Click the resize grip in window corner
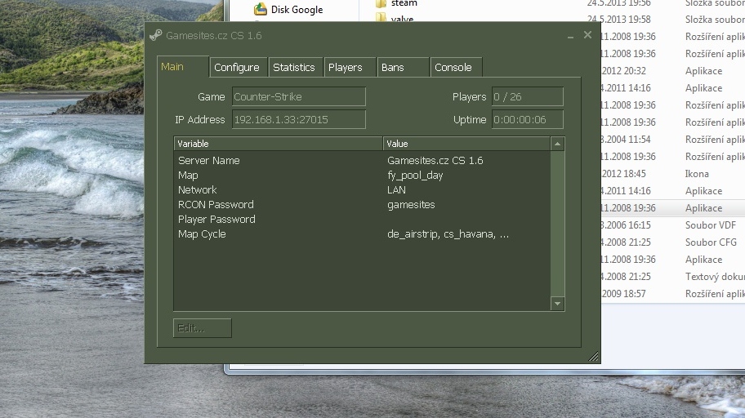This screenshot has height=418, width=745. [593, 357]
